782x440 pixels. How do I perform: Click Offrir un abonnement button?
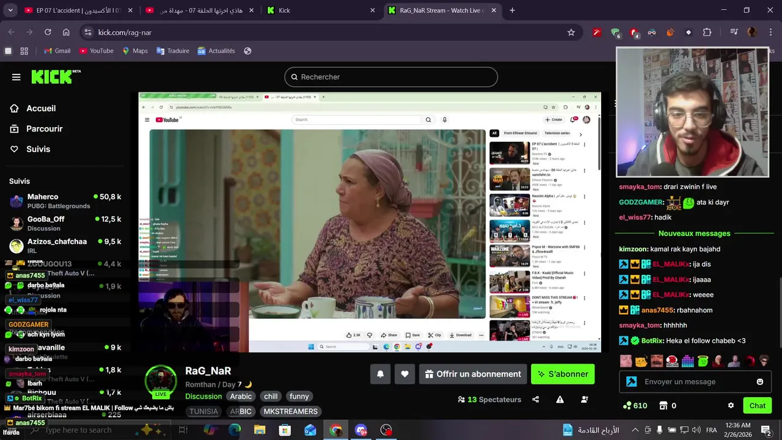(473, 374)
